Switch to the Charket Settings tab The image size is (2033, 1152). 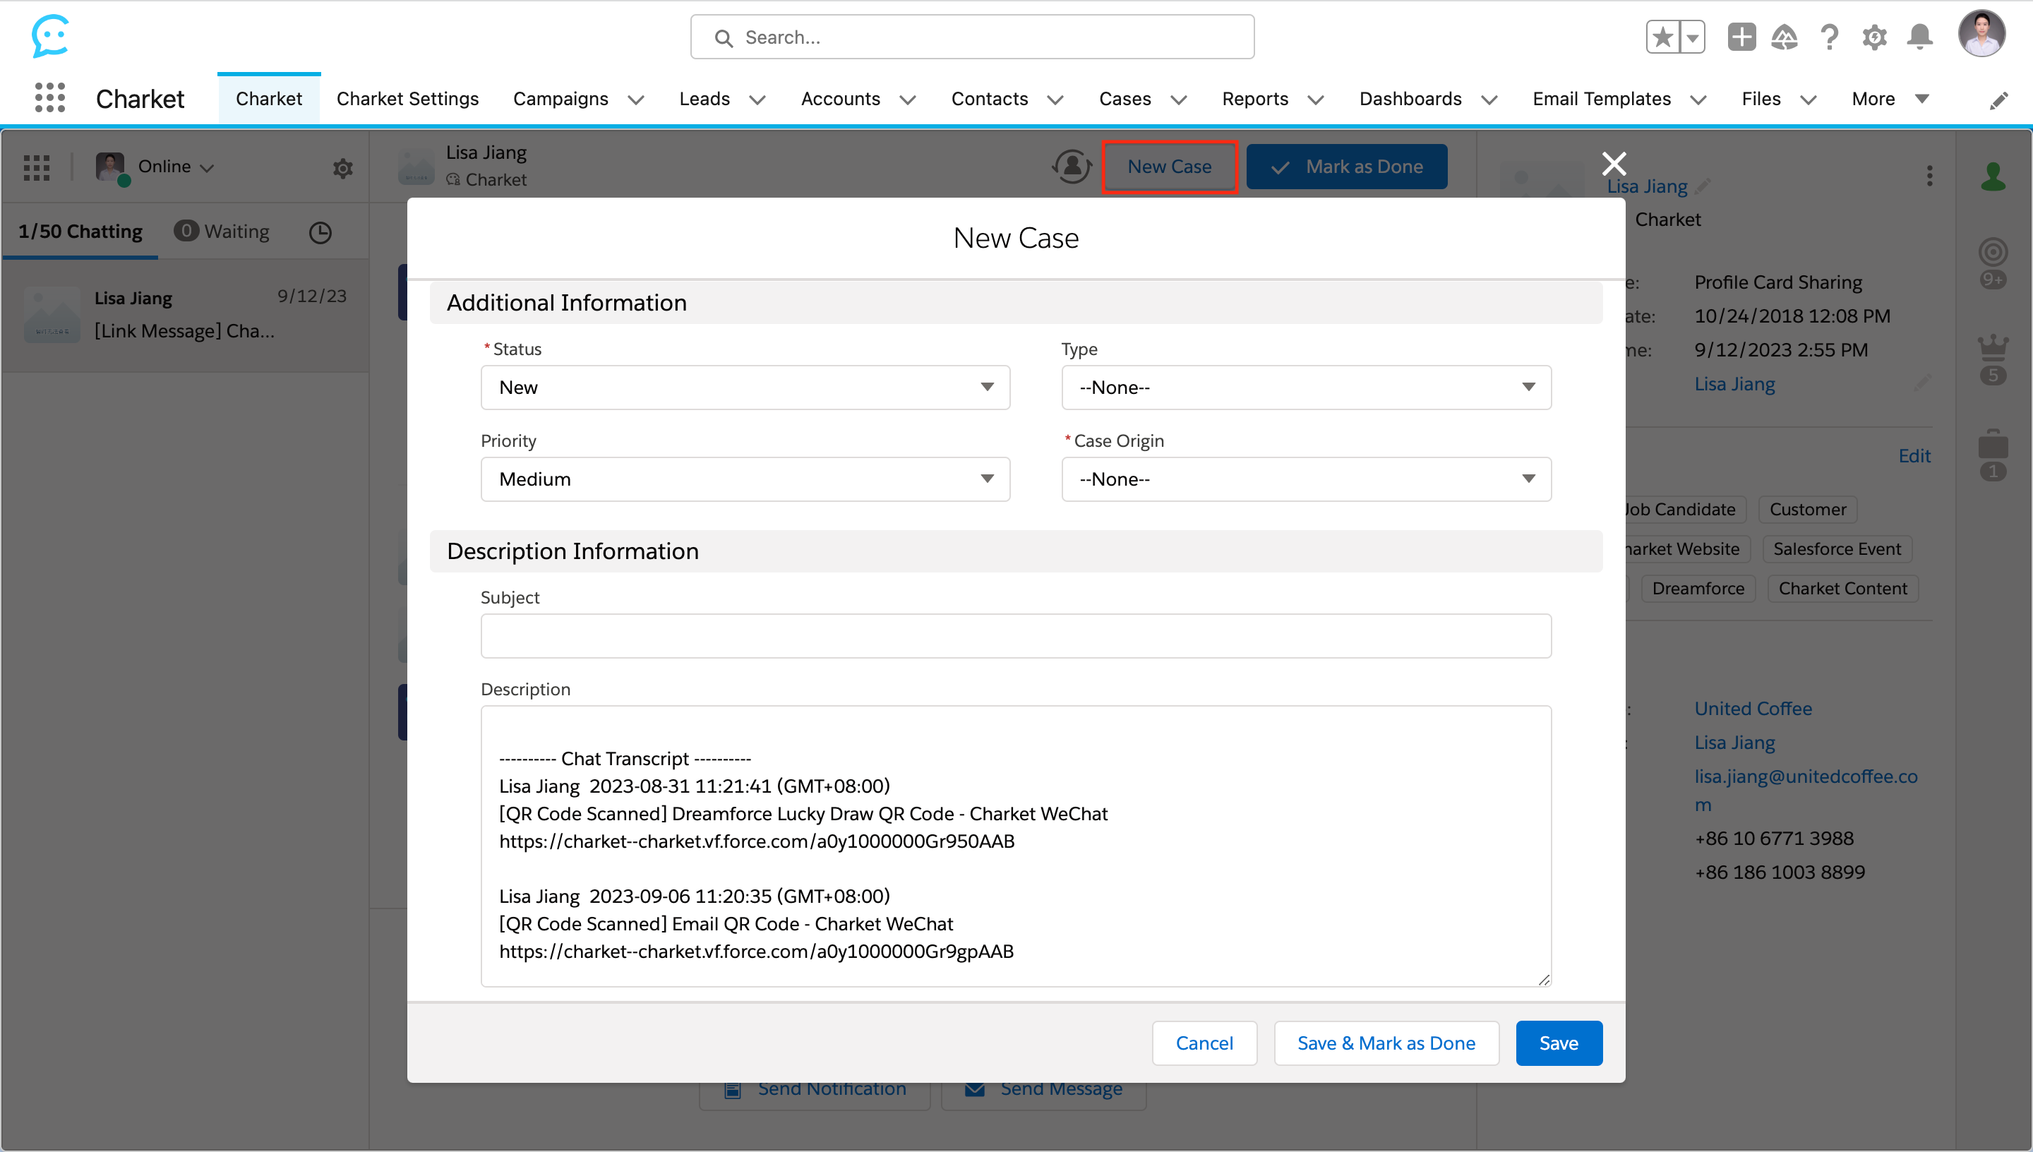(x=407, y=99)
